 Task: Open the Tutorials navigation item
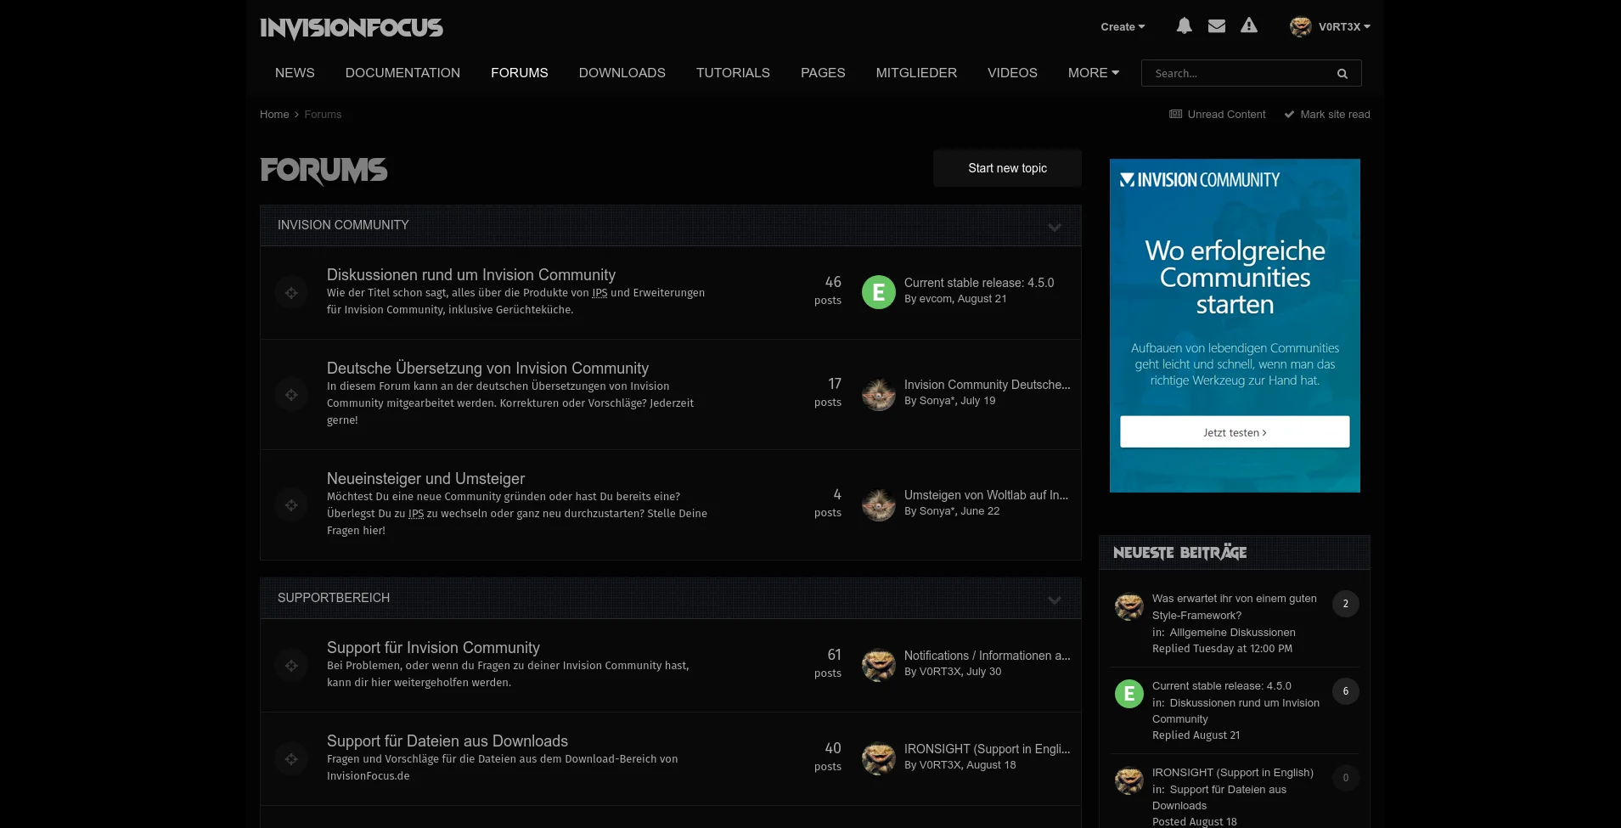(733, 73)
